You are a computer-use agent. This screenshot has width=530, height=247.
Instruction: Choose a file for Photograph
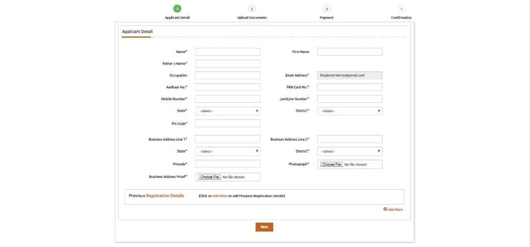click(331, 164)
